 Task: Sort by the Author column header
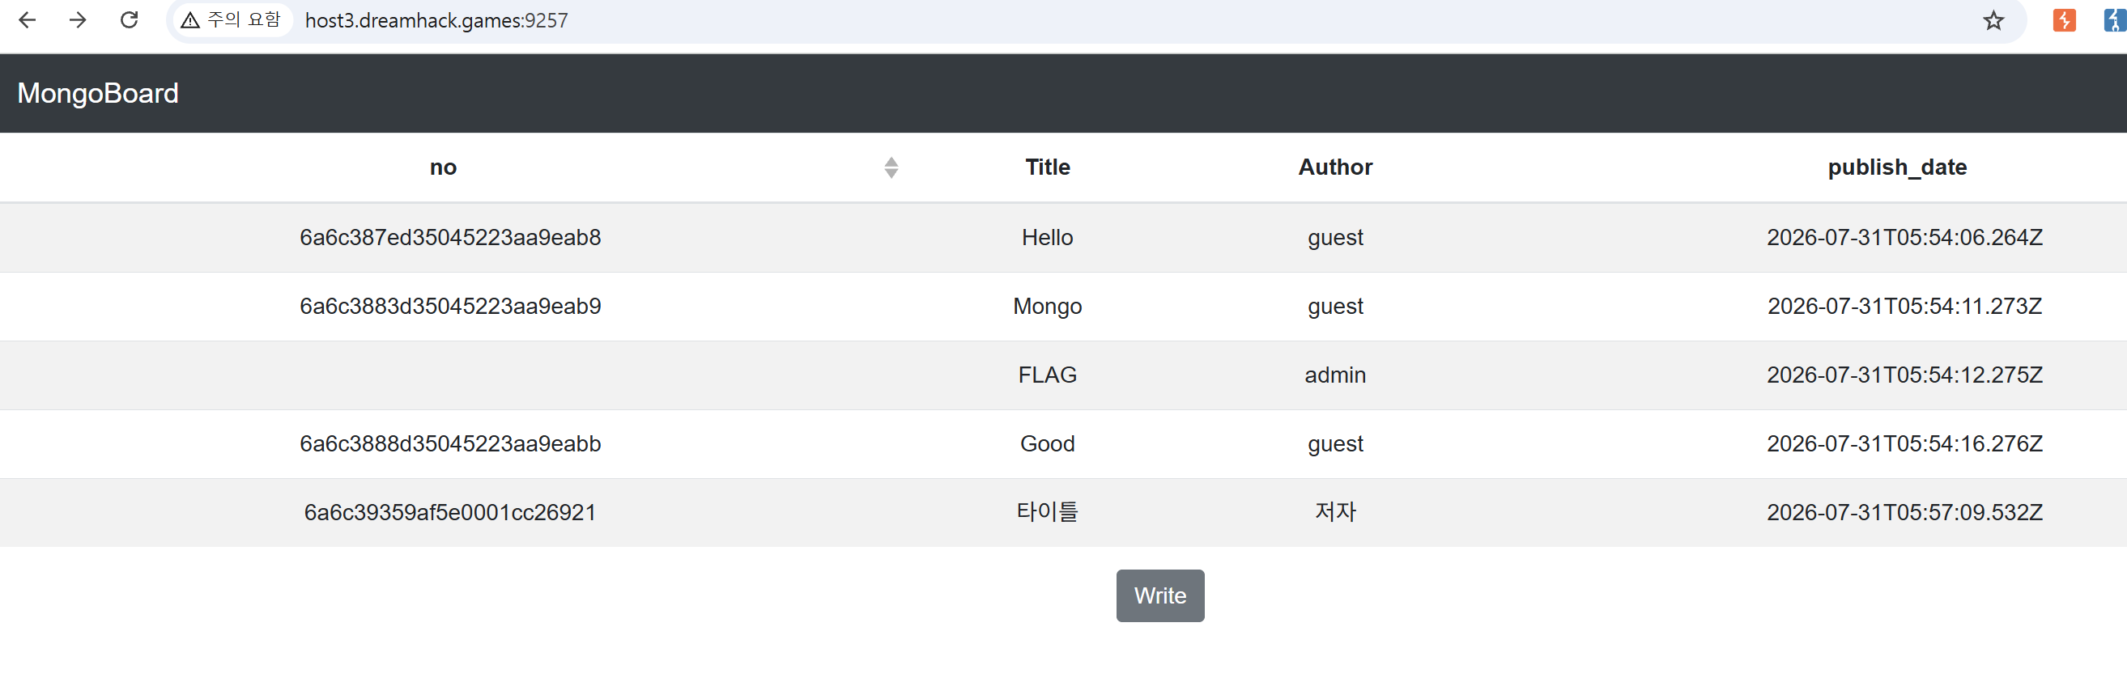coord(1335,167)
